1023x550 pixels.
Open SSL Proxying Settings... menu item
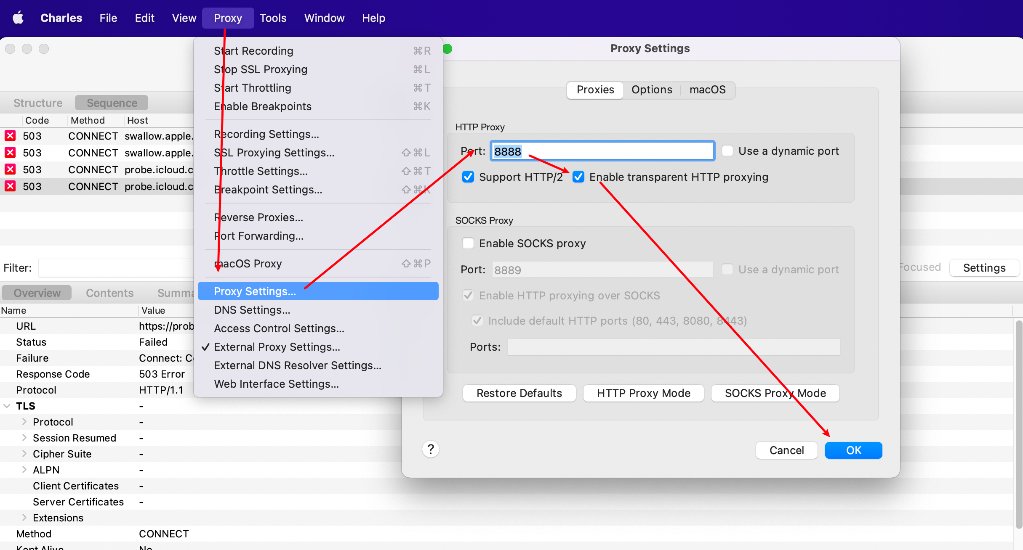coord(318,153)
